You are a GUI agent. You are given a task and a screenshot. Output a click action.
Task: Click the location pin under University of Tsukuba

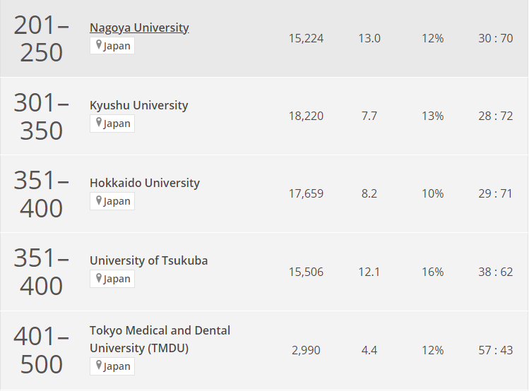[99, 279]
